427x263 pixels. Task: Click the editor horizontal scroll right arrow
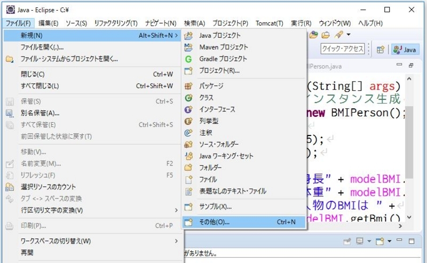400,226
